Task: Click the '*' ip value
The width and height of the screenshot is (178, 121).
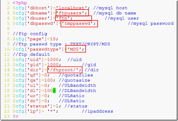Action: tap(51, 111)
